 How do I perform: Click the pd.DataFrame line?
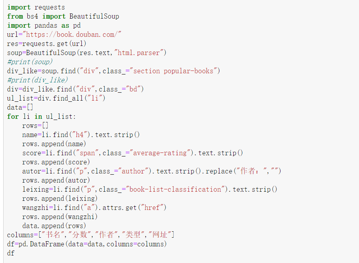pos(87,244)
